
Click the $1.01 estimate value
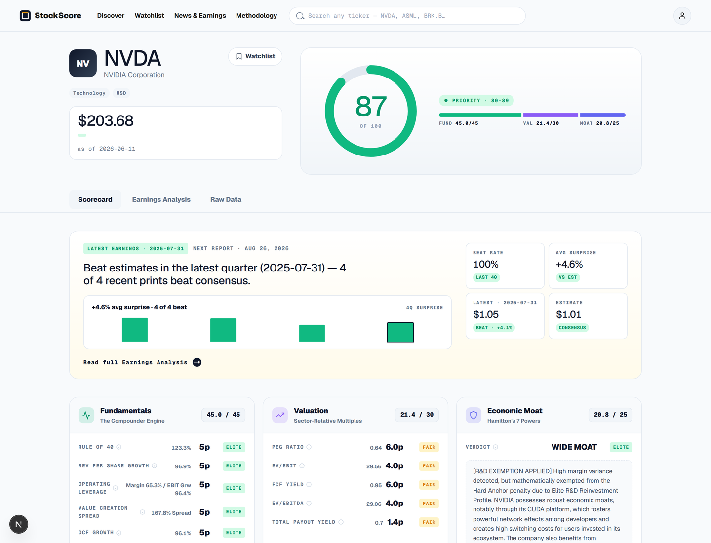[x=569, y=314]
